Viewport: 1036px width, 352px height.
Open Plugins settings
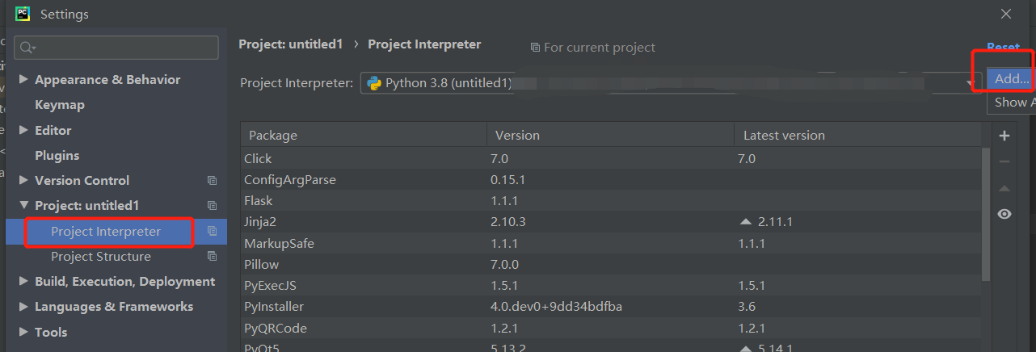click(x=57, y=155)
